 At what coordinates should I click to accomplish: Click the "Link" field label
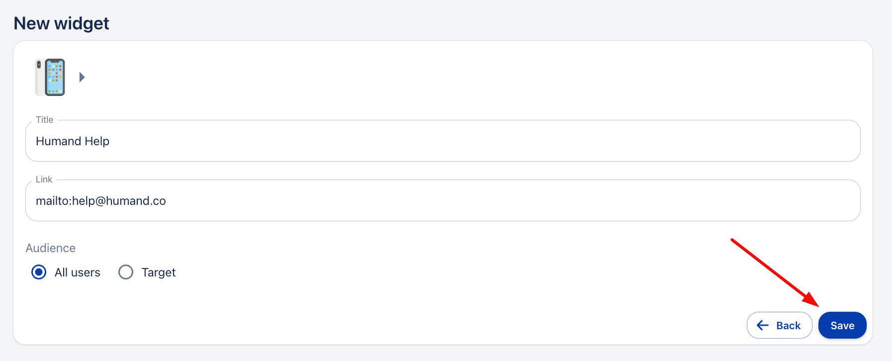click(x=44, y=180)
